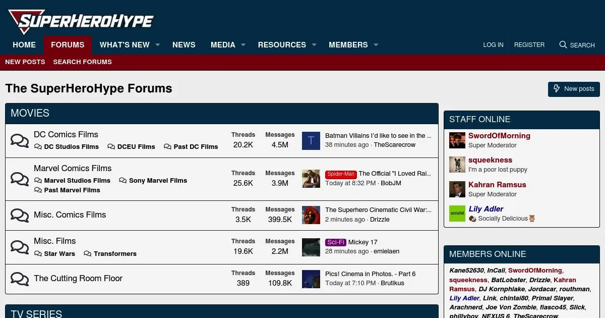The image size is (605, 318).
Task: Open the Marvel Comics Films forum
Action: pyautogui.click(x=73, y=168)
